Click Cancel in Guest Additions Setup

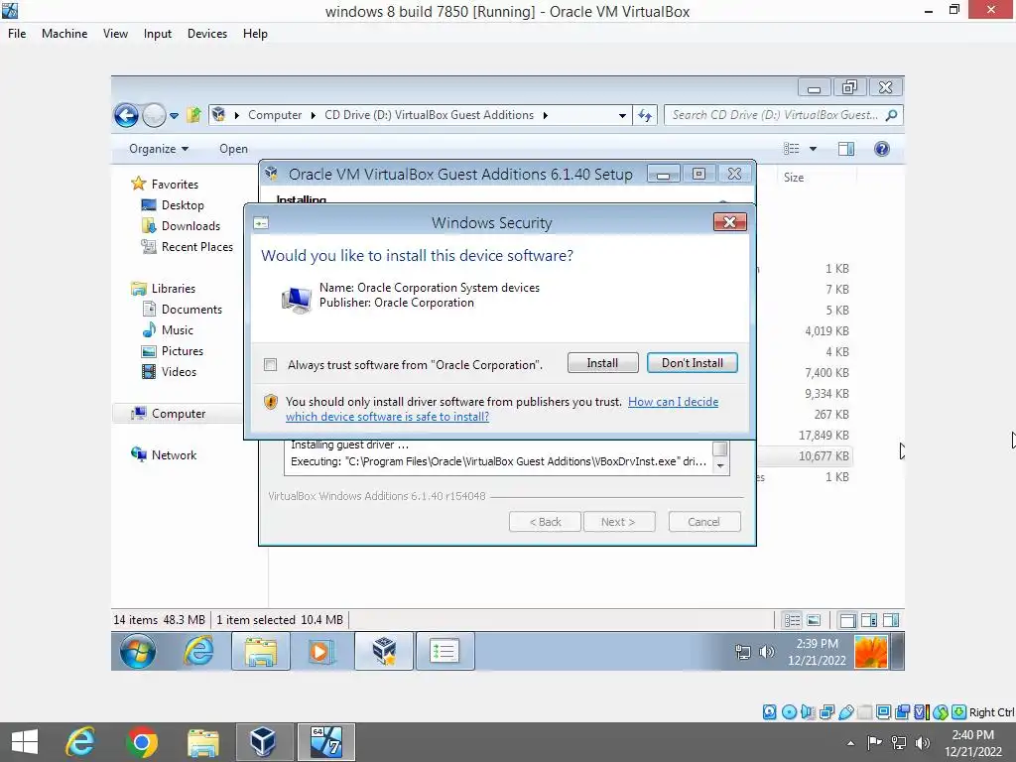coord(704,522)
